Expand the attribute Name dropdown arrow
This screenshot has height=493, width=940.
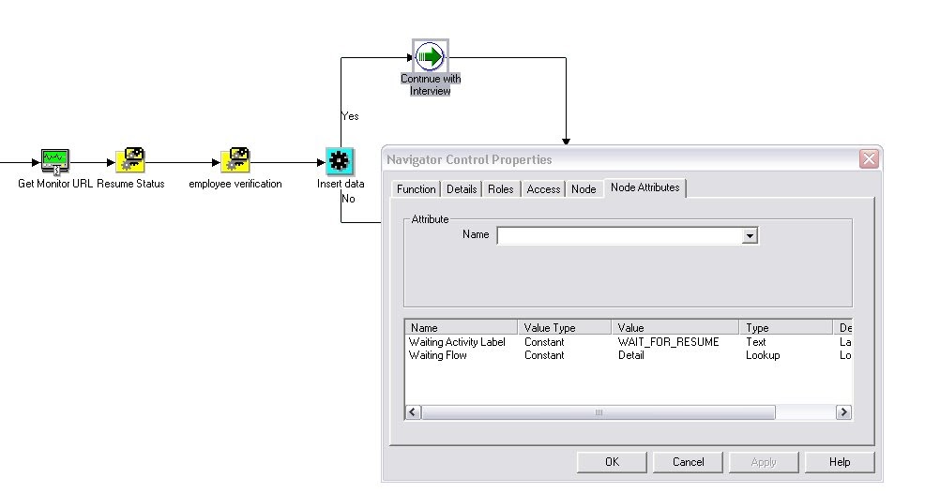[x=750, y=235]
